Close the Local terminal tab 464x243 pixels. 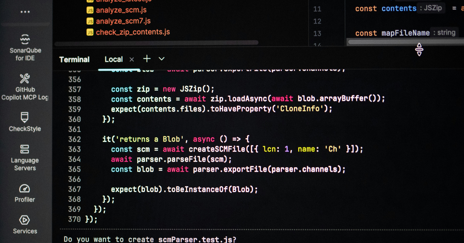pos(131,59)
